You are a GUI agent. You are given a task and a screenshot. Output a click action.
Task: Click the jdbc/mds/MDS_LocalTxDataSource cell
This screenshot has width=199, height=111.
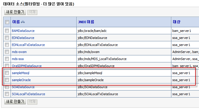124,59
